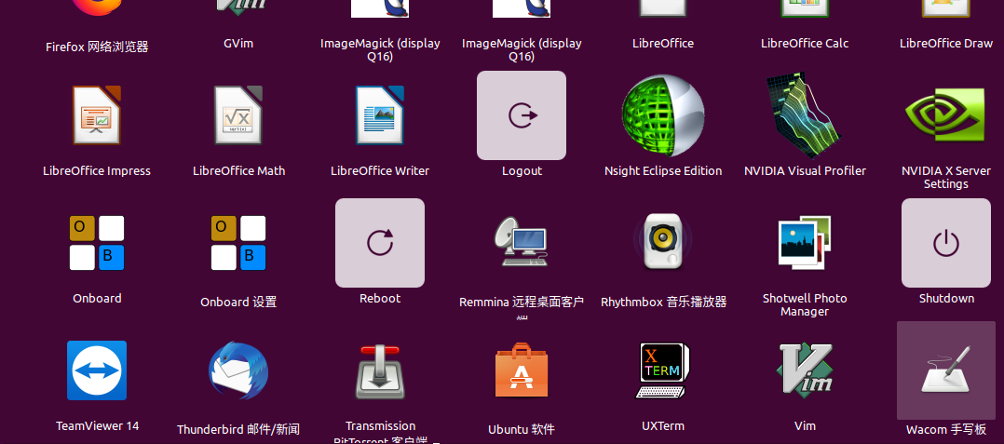Click the LibreOffice Draw label
The image size is (1004, 444).
tap(945, 44)
